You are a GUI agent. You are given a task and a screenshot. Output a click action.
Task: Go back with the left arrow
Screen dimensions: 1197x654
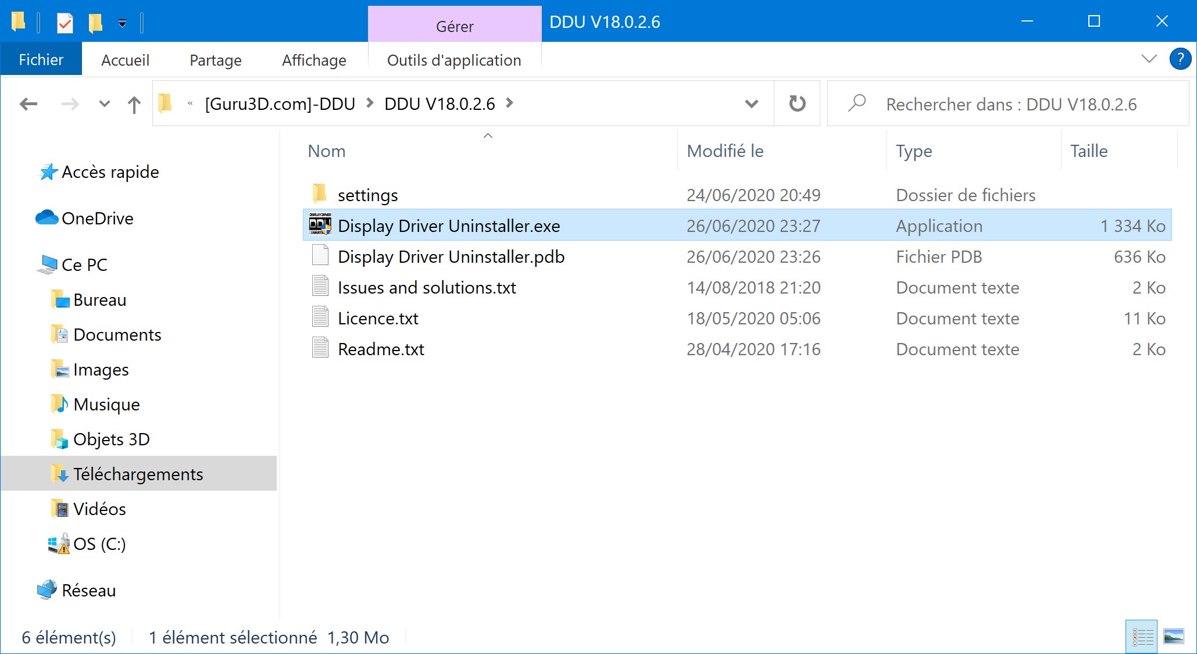coord(28,104)
